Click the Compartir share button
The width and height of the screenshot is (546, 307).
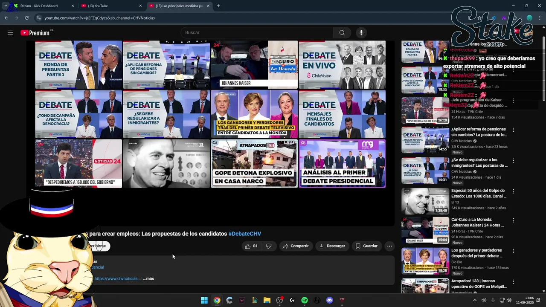click(296, 246)
